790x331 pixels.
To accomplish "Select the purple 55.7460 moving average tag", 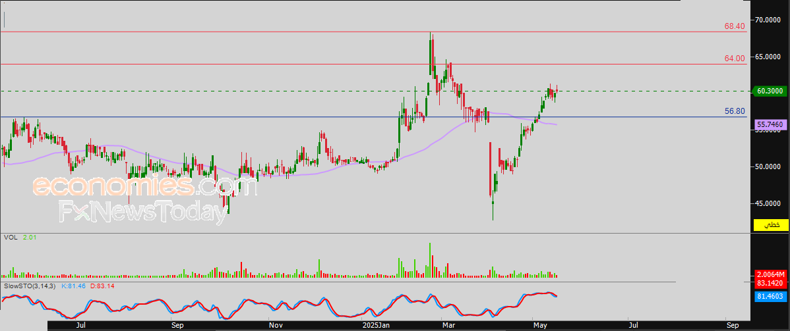I will pos(770,124).
